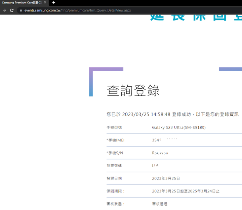This screenshot has width=242, height=210.
Task: Click the 2023/03/25 14:58:48 registration message
Action: click(x=172, y=114)
